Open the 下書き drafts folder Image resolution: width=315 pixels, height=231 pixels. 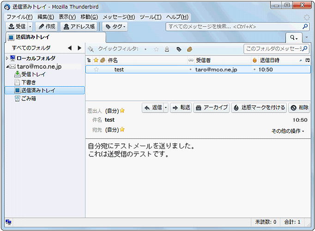29,83
